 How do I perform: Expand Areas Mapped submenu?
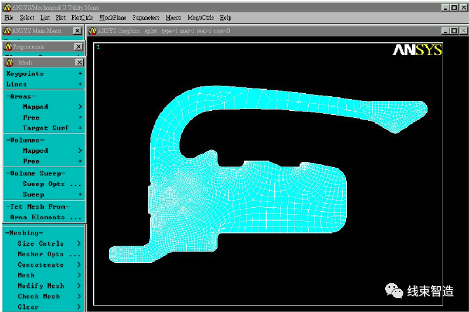44,107
